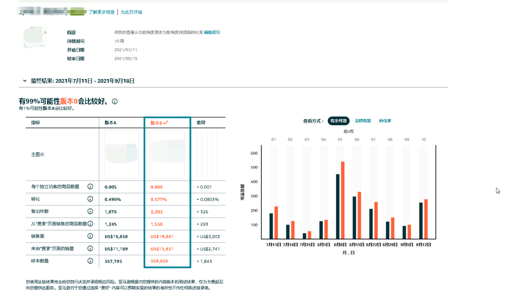The image size is (518, 295).
Task: Switch chart view to 转化率
Action: [x=385, y=121]
